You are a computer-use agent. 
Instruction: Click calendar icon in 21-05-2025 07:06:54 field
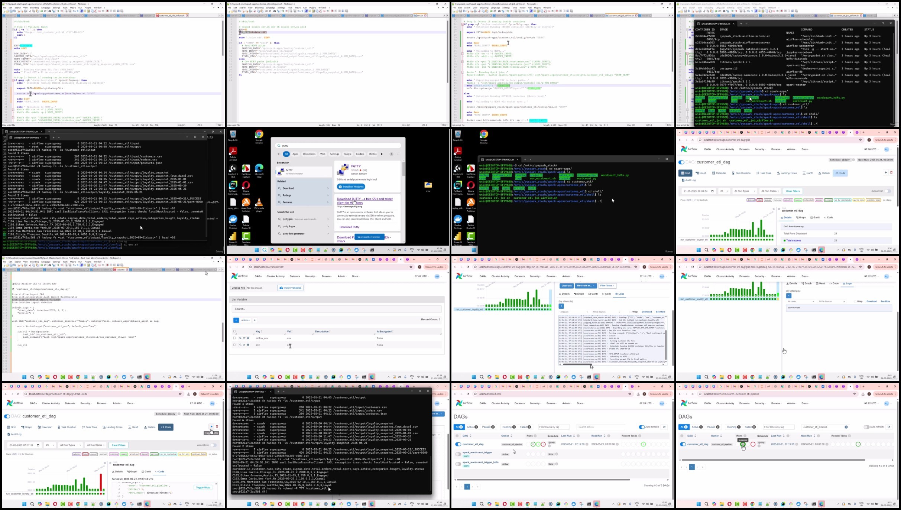coord(712,191)
